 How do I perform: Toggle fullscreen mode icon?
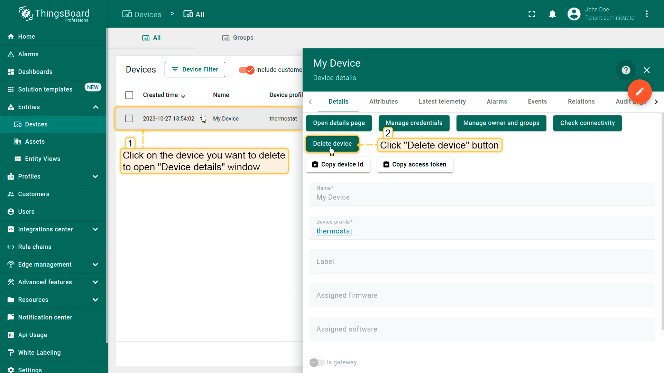[532, 14]
